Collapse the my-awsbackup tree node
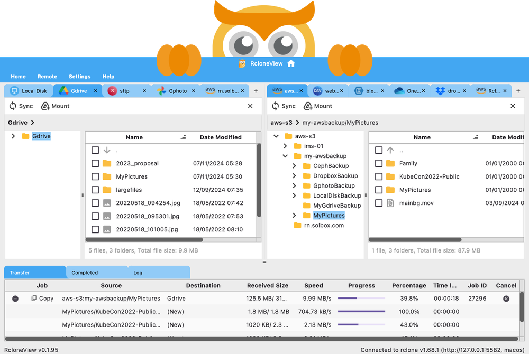 tap(285, 156)
